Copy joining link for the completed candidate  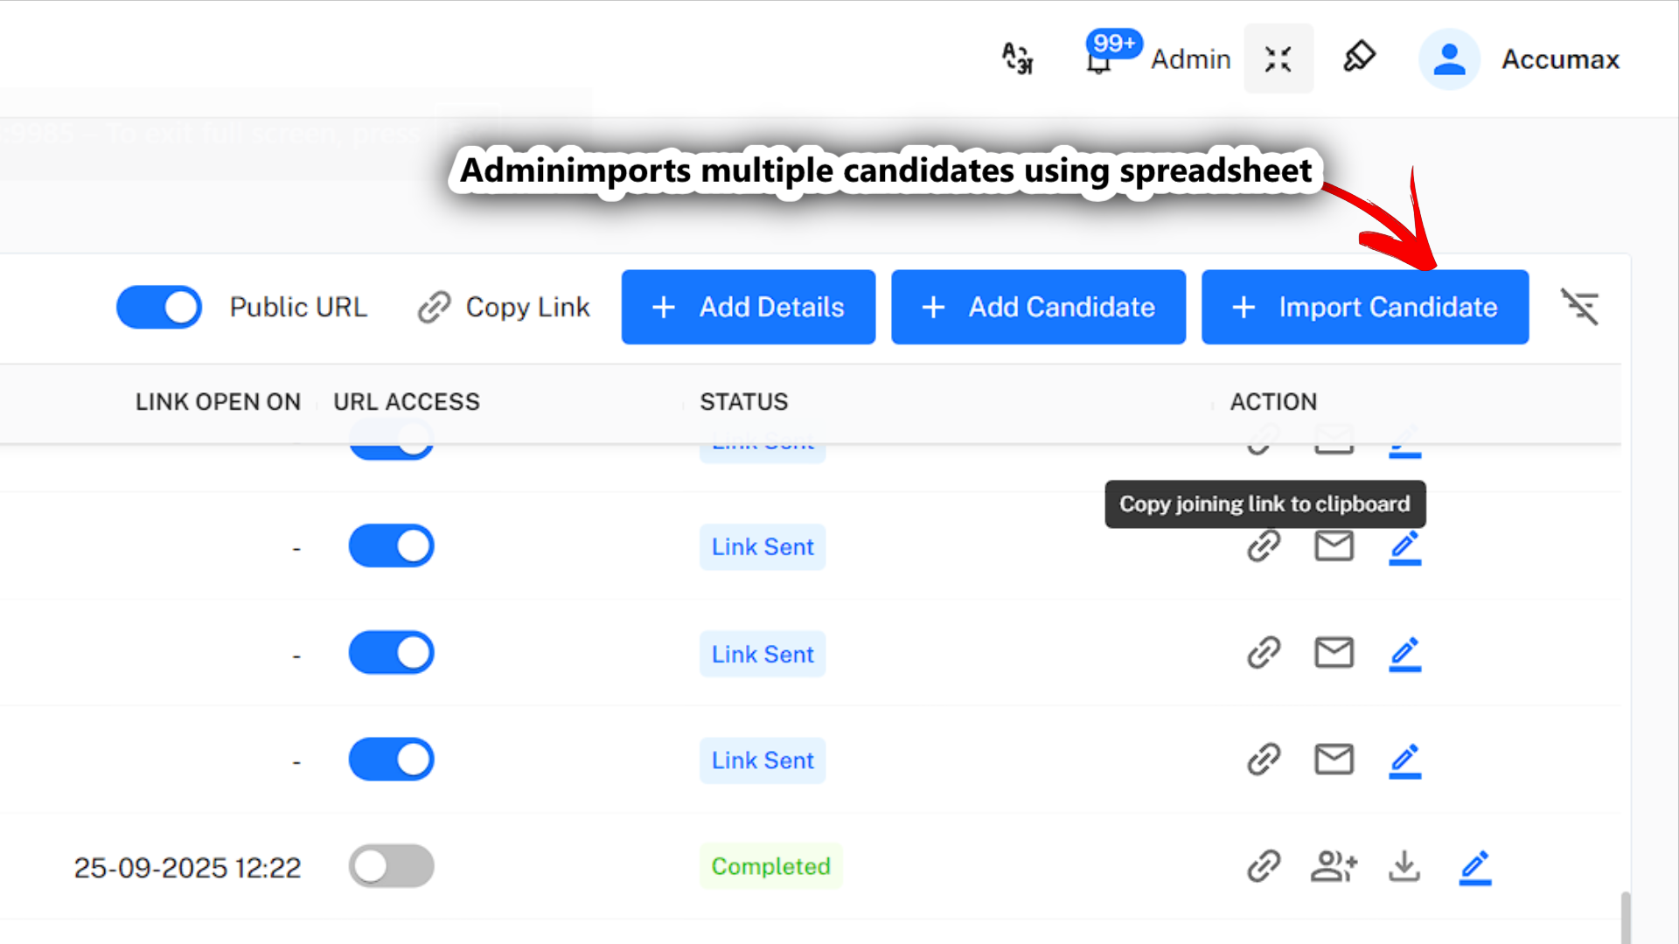click(x=1264, y=866)
